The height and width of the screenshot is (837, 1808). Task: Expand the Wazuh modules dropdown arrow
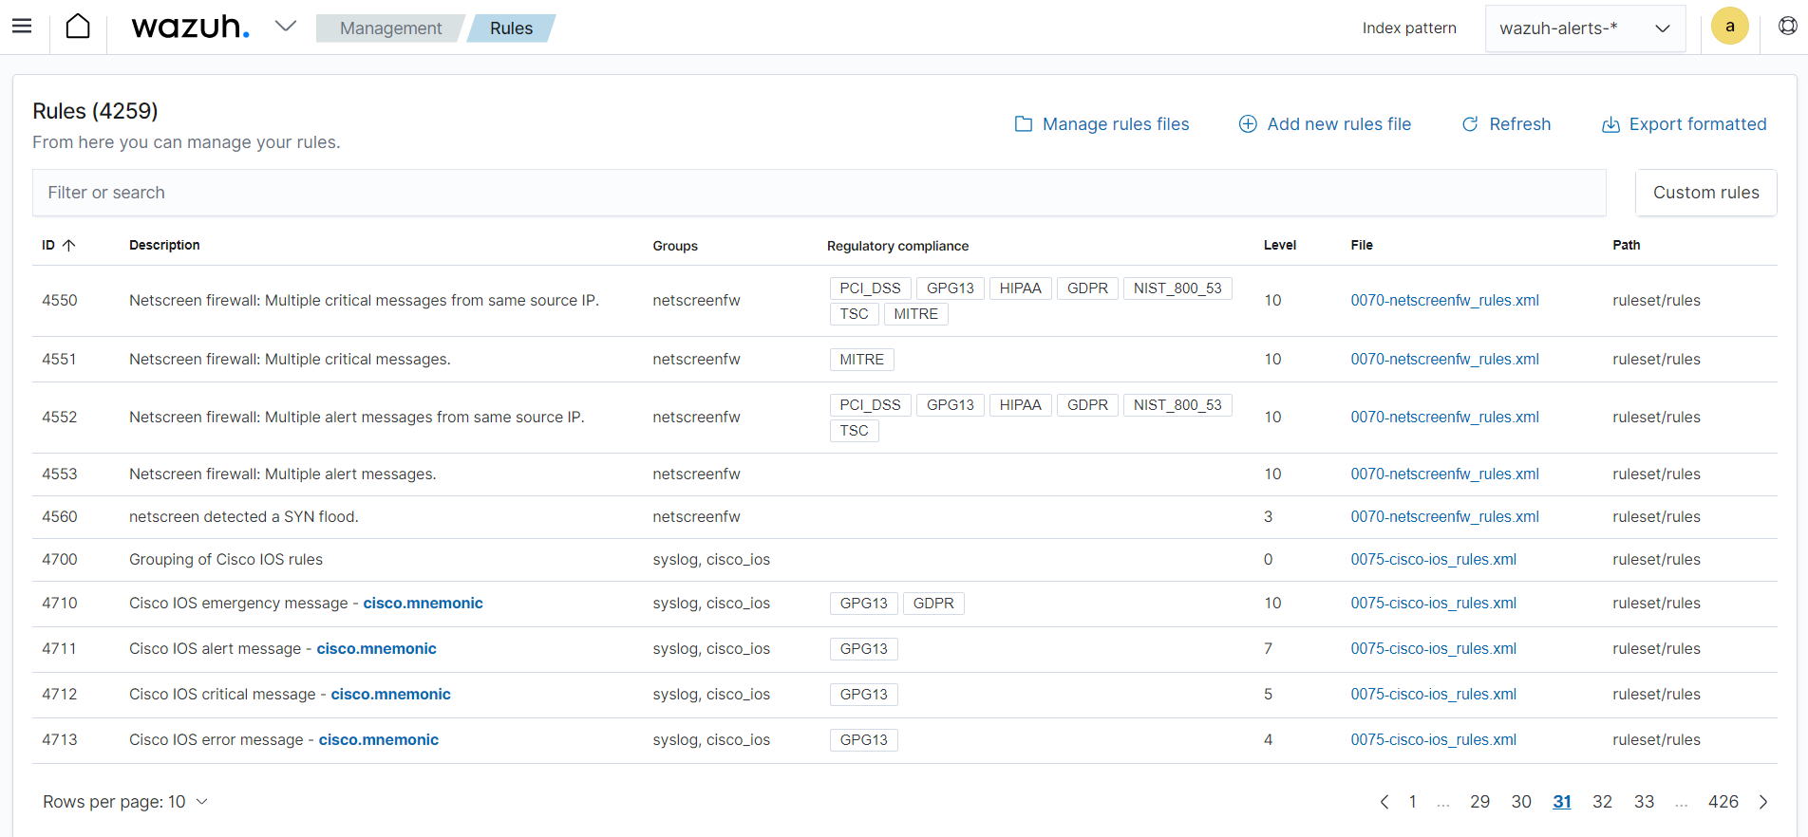[285, 27]
